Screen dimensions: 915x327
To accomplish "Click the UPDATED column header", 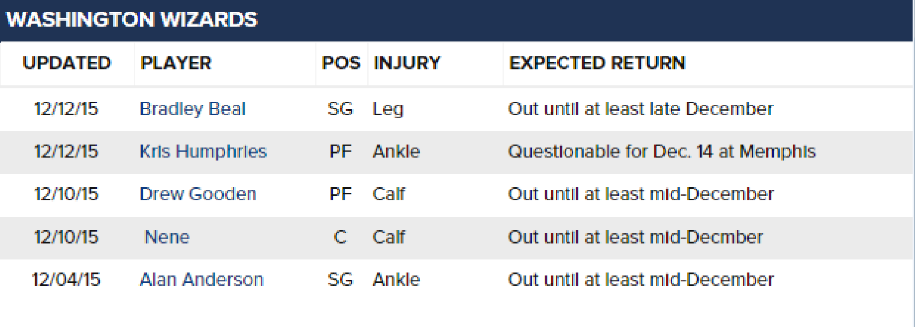I will pos(67,63).
